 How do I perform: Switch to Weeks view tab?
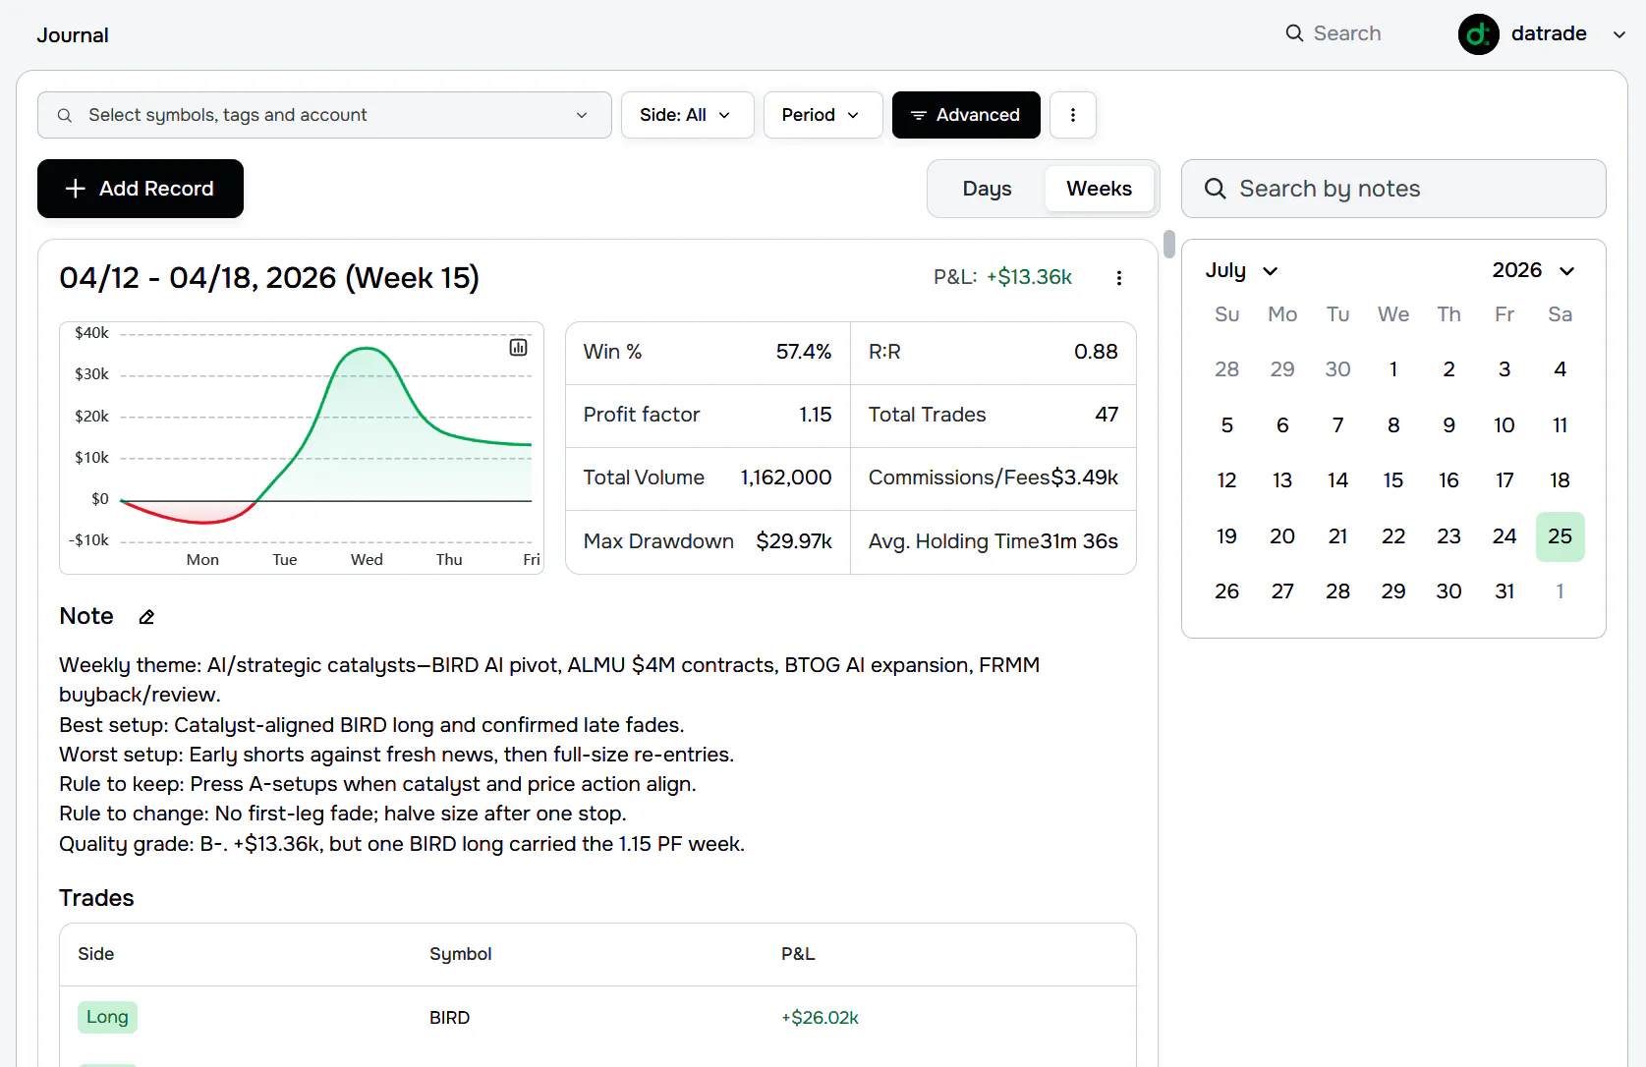[x=1099, y=189]
